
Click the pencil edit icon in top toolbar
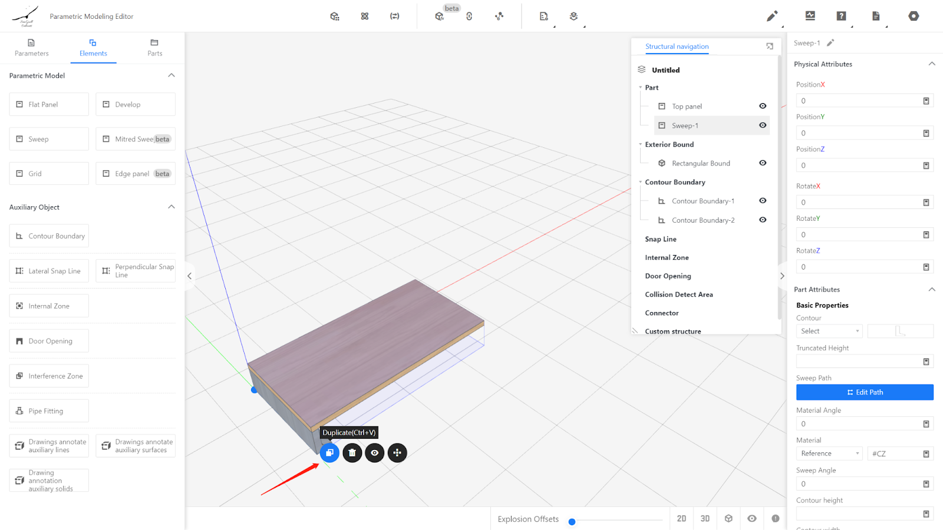click(771, 16)
